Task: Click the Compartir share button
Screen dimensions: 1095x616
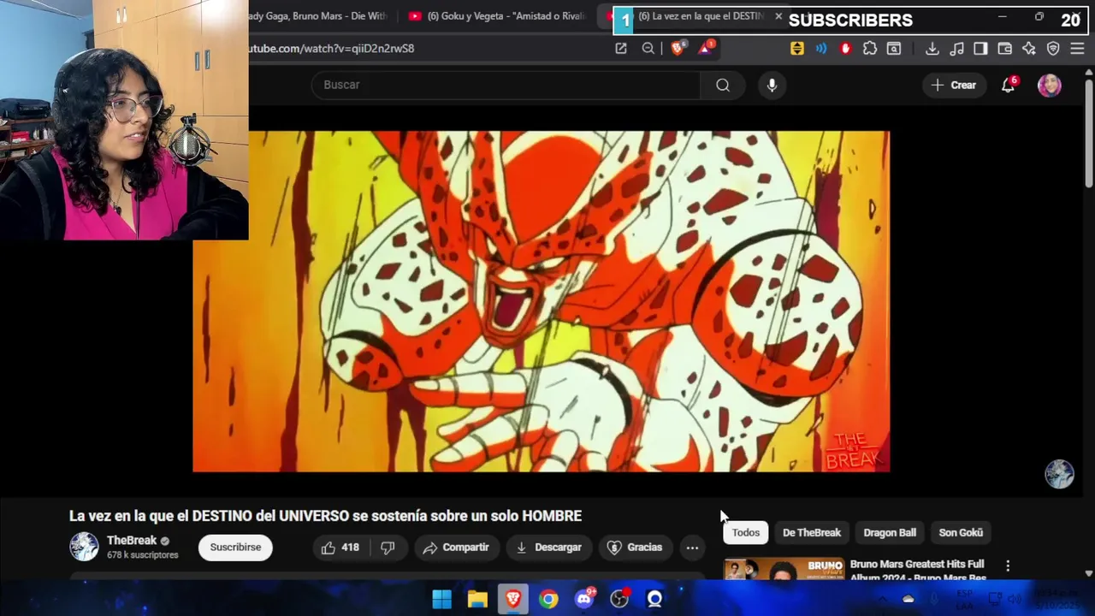Action: pyautogui.click(x=456, y=548)
